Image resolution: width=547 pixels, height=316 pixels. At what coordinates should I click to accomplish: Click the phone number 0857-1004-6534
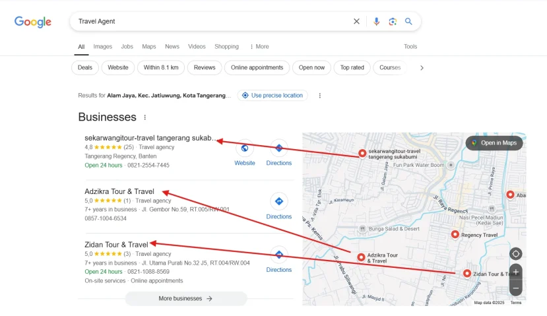tap(106, 218)
